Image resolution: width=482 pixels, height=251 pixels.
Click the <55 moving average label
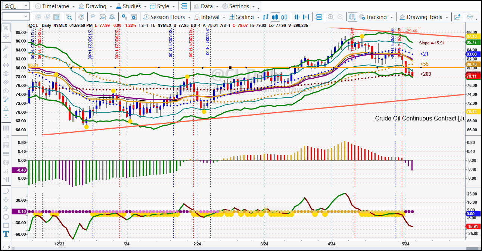424,64
